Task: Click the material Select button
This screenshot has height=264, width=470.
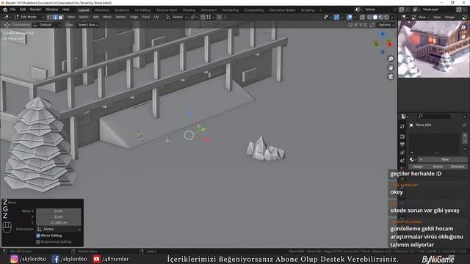Action: (438, 166)
